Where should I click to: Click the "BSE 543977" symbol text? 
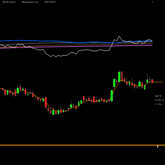click(50, 2)
